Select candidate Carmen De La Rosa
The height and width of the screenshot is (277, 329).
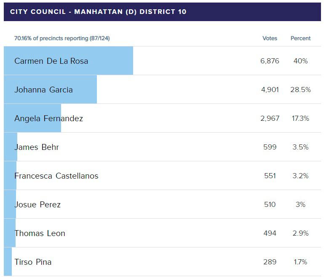click(x=51, y=61)
